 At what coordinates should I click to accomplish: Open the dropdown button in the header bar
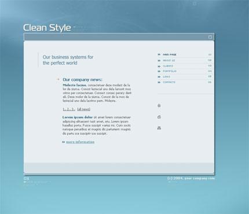[x=210, y=37]
